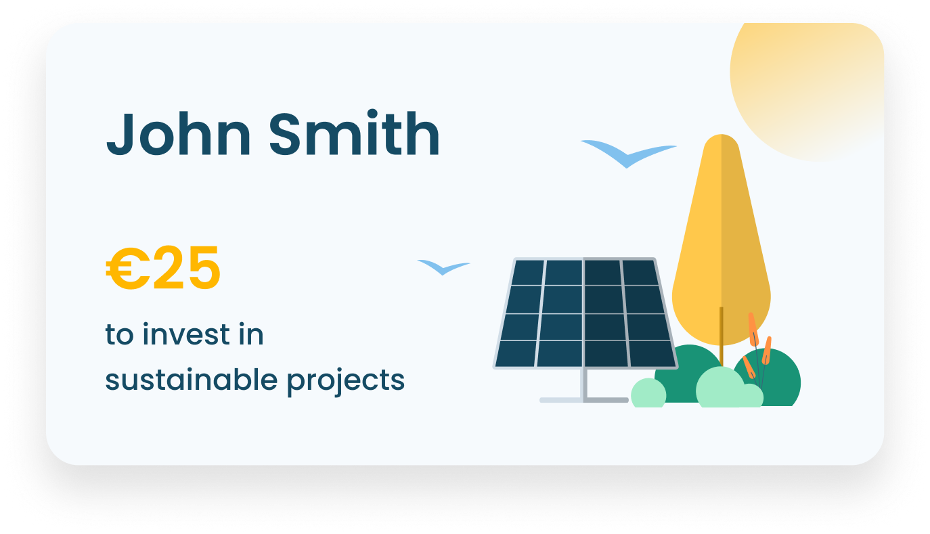Click the large blue bird

click(628, 154)
